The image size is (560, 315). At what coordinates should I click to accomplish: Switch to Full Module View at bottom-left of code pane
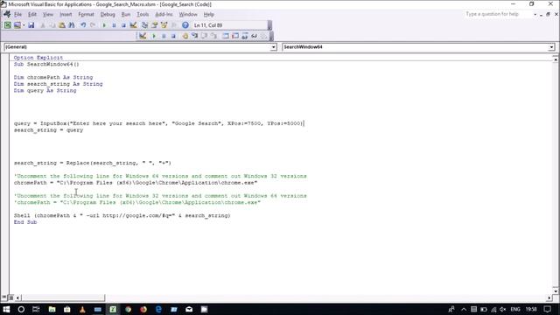point(10,297)
